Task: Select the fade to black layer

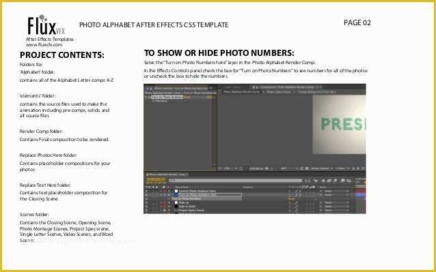Action: [x=187, y=207]
